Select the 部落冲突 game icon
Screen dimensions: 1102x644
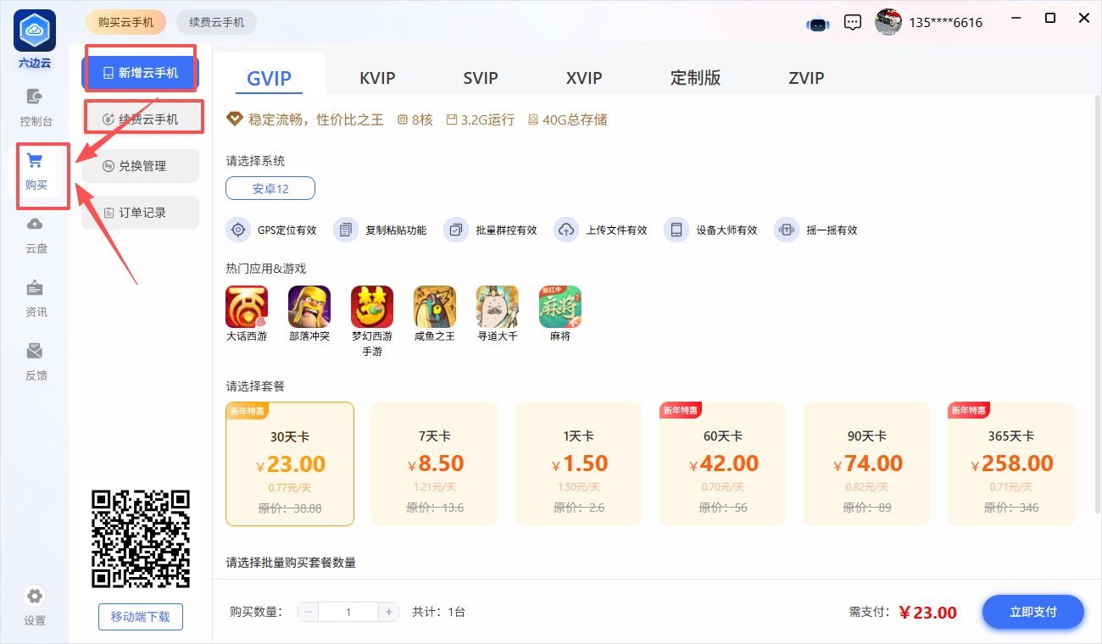coord(309,307)
